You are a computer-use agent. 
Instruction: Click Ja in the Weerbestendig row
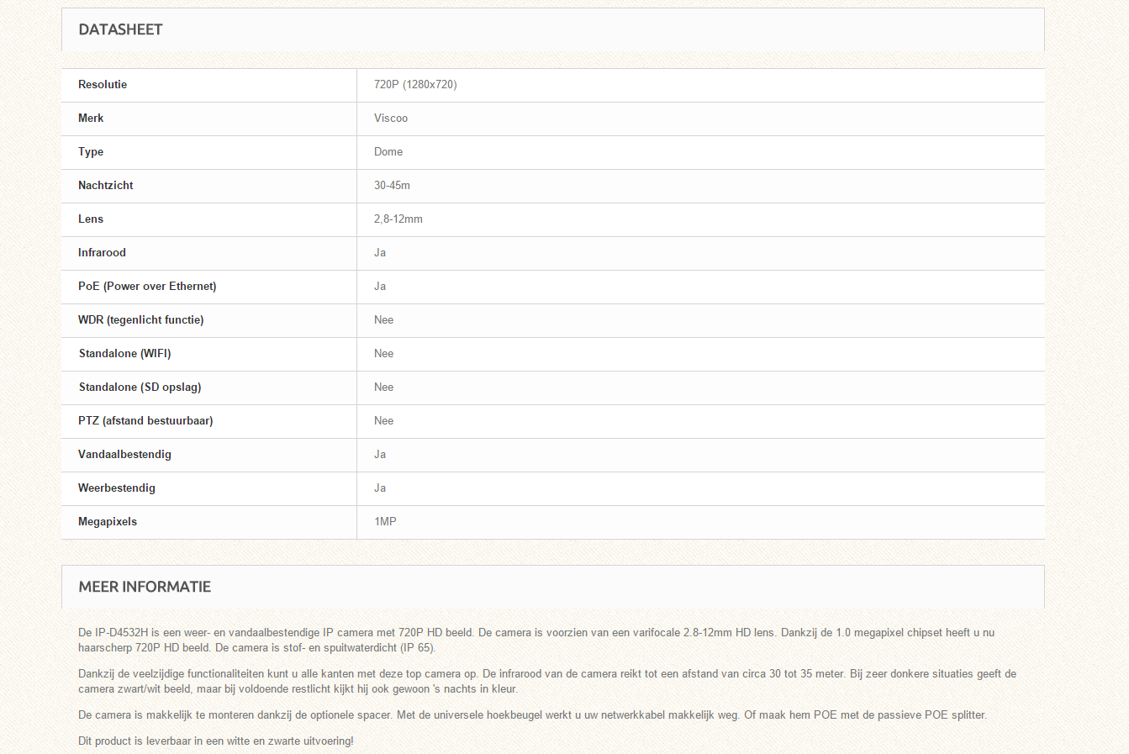pos(380,488)
